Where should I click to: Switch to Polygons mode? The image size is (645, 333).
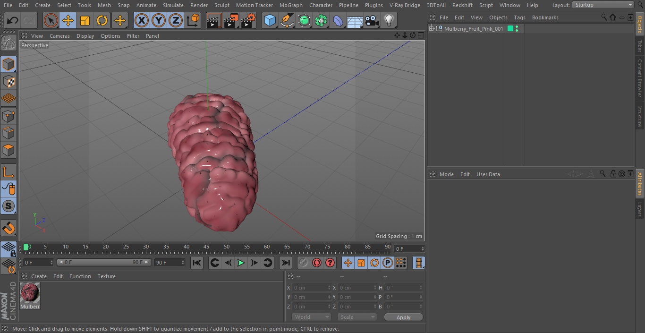[x=8, y=150]
